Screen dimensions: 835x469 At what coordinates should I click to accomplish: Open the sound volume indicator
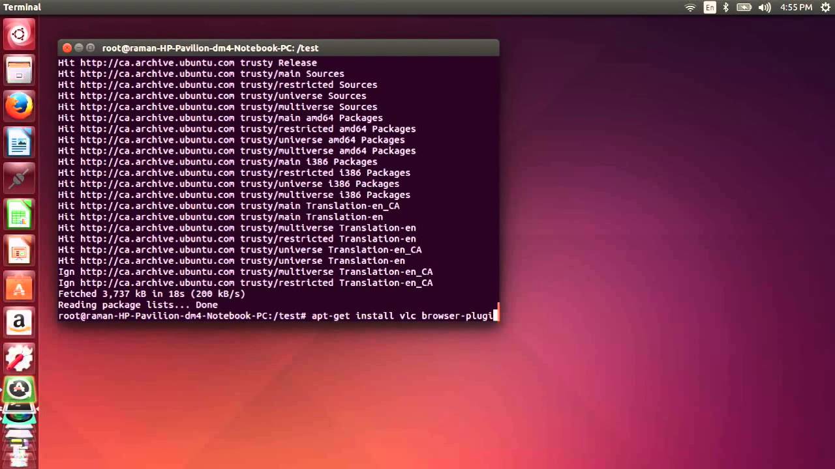point(765,7)
